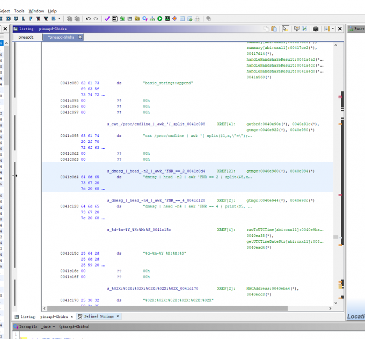
Task: Close the left side panel with X
Action: coord(5,28)
